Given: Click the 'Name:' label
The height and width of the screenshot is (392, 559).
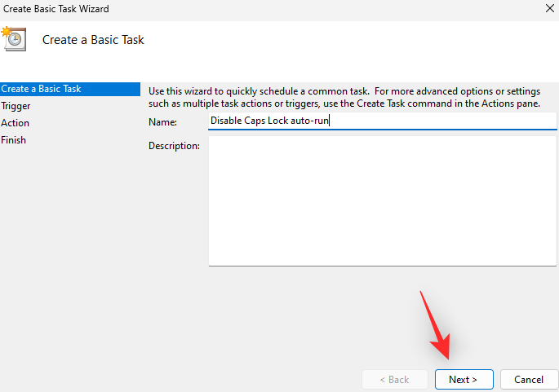Looking at the screenshot, I should (x=162, y=122).
